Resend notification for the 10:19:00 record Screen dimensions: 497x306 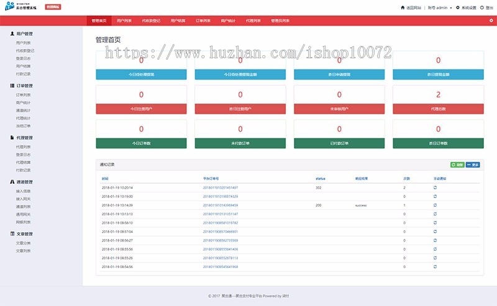[435, 196]
